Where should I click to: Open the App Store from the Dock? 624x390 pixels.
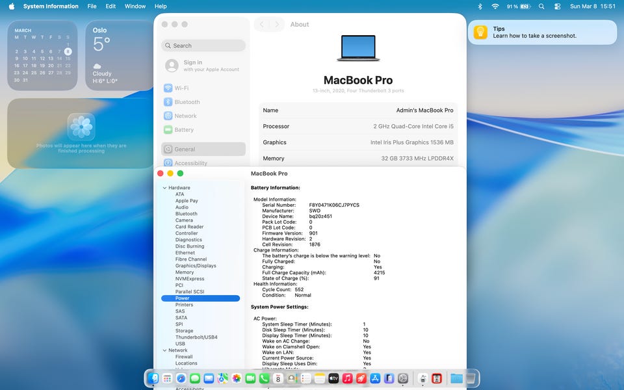pos(375,378)
